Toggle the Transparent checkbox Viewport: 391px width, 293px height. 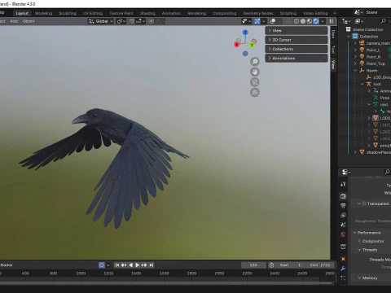[364, 203]
